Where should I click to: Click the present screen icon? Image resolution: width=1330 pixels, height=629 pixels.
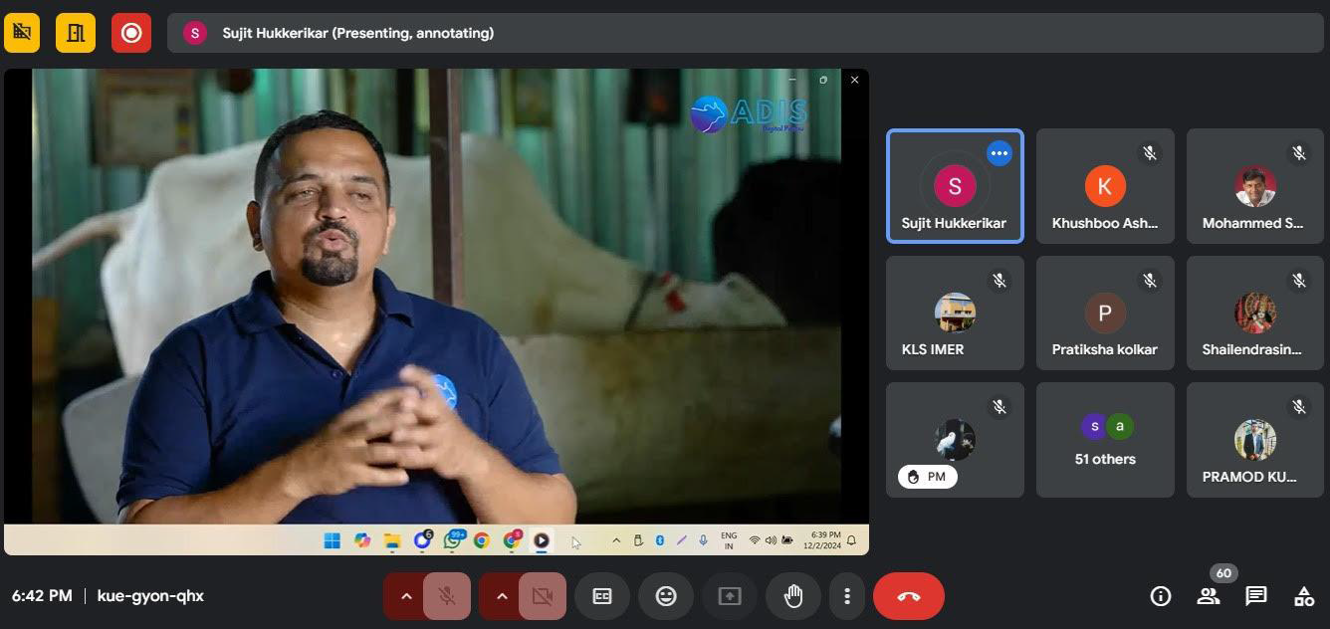click(x=730, y=596)
